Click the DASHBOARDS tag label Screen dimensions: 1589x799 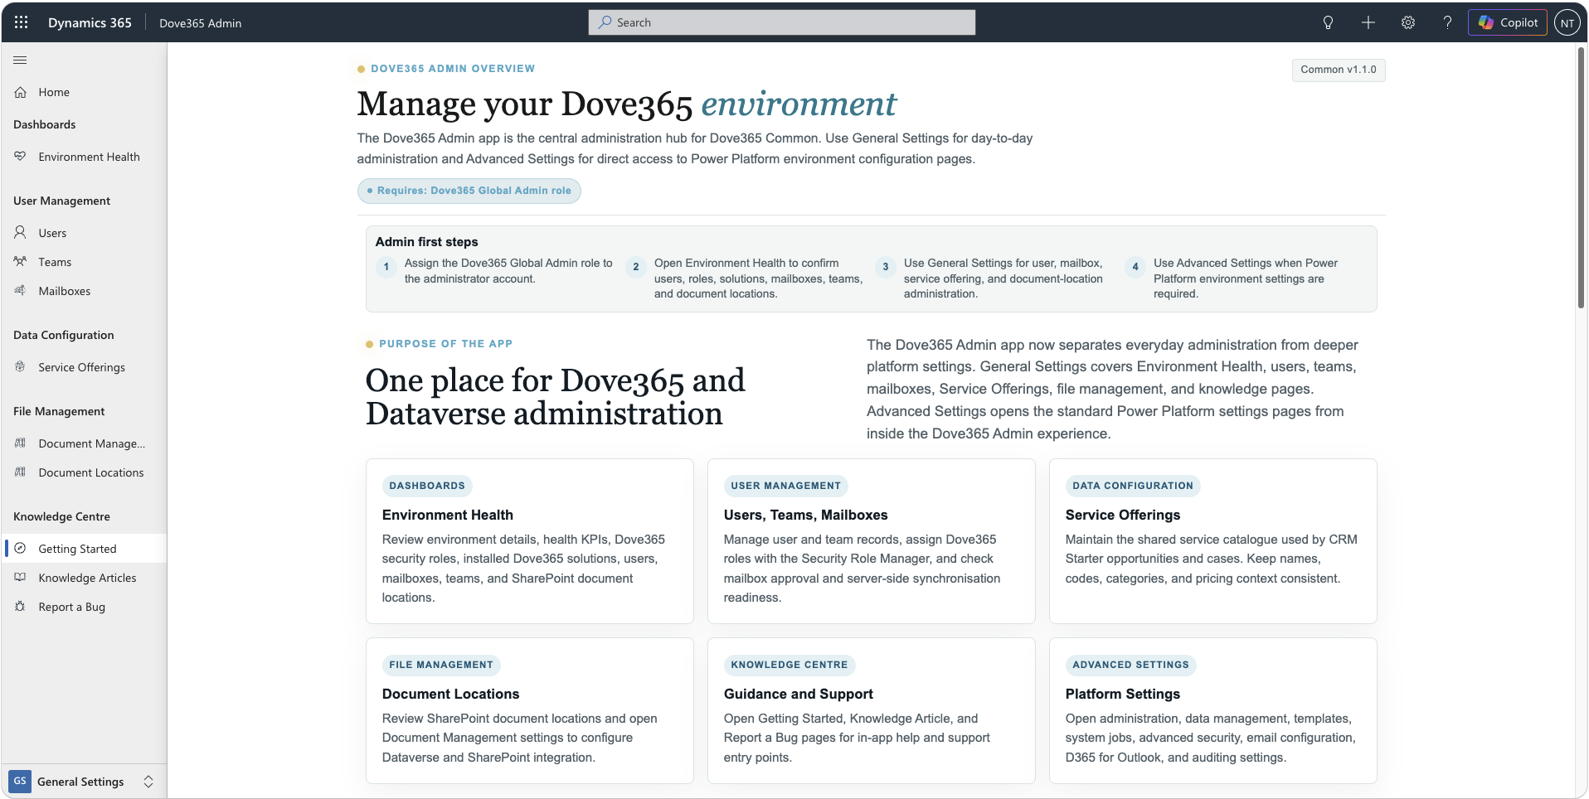point(427,486)
